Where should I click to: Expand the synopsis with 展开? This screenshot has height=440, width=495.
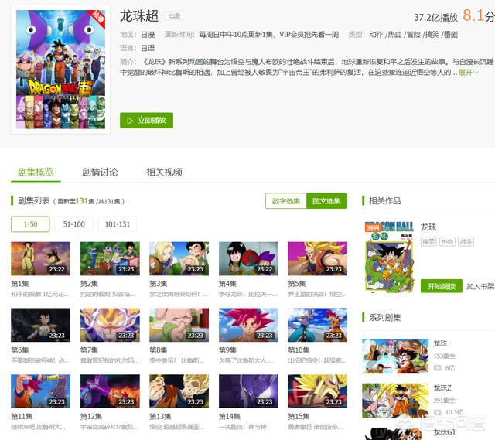click(x=468, y=72)
